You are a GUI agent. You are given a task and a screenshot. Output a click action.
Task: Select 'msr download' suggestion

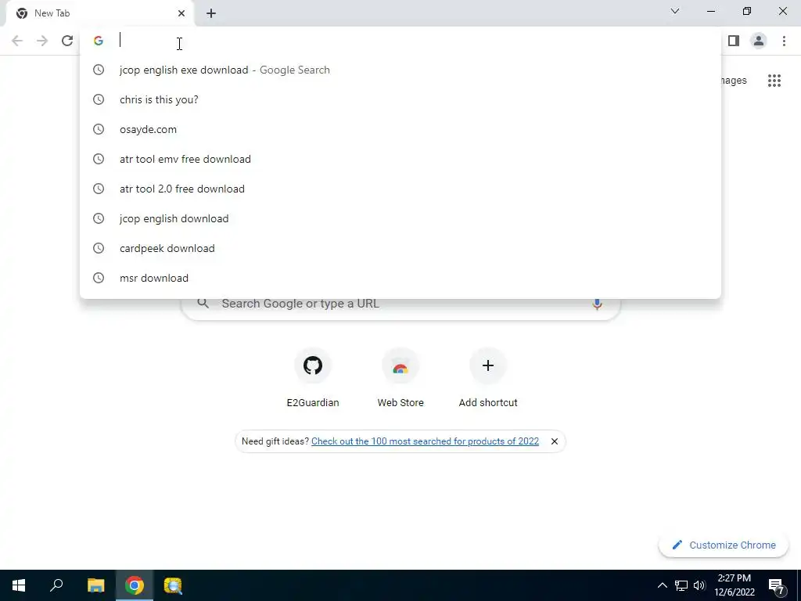400,278
